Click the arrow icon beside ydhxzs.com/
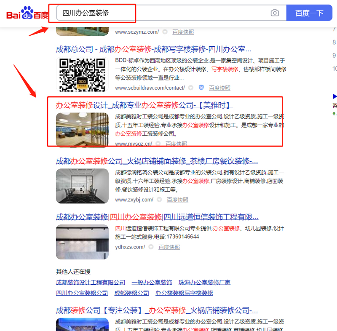Image resolution: width=337 pixels, height=331 pixels. click(x=151, y=247)
